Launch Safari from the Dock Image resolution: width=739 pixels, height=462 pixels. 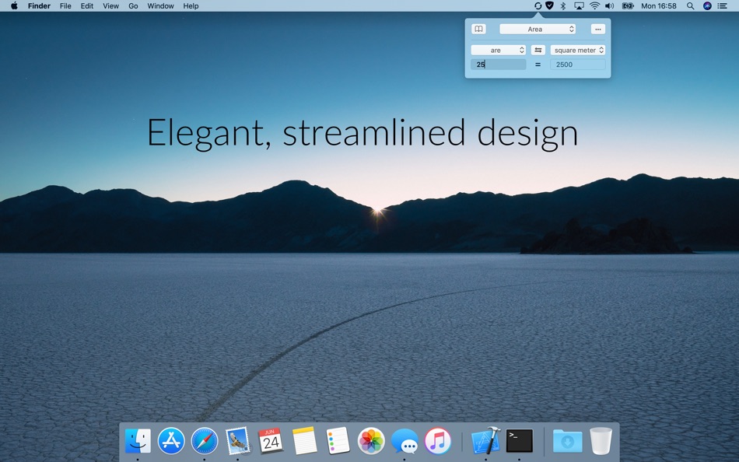pyautogui.click(x=205, y=441)
